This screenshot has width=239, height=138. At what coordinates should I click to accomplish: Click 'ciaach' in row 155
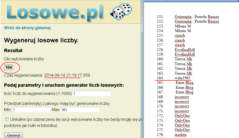point(180,35)
